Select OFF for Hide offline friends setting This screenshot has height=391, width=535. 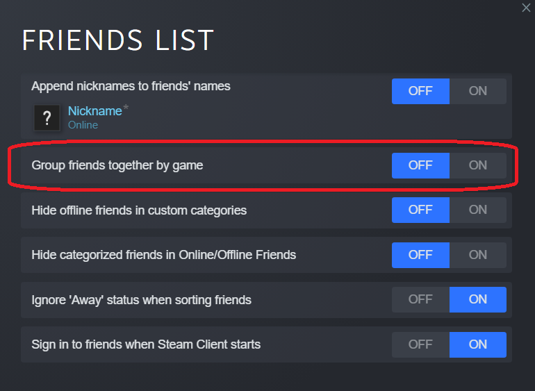click(420, 210)
